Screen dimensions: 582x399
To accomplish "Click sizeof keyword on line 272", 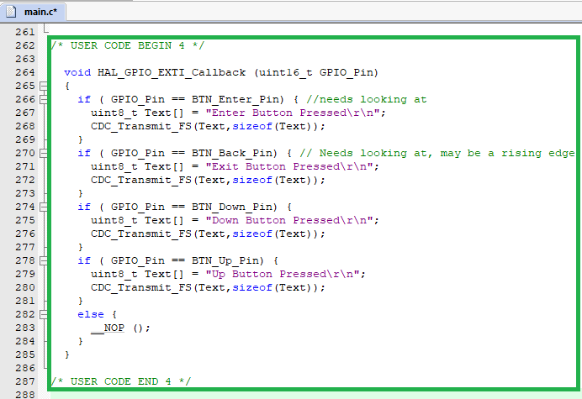I will [252, 181].
